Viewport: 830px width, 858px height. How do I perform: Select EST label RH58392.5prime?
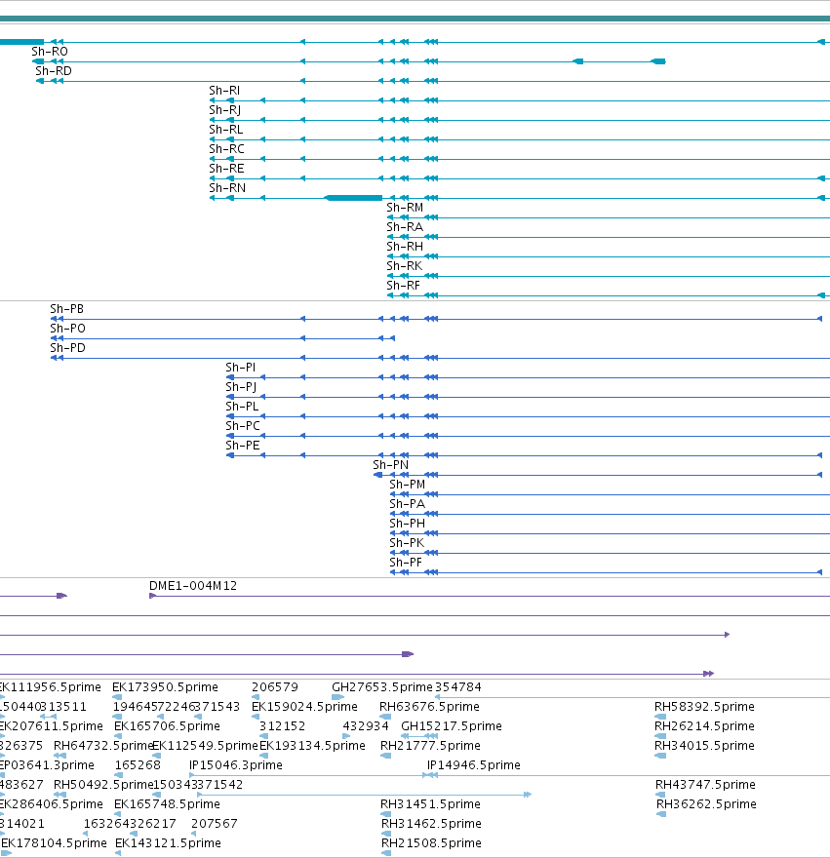(704, 707)
